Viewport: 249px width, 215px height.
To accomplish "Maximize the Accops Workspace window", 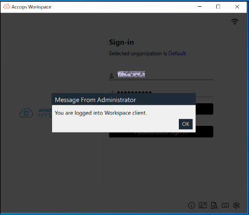I will (x=218, y=7).
